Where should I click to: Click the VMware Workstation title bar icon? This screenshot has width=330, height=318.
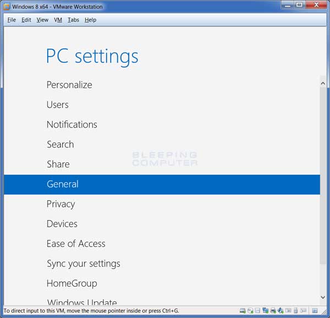[7, 7]
